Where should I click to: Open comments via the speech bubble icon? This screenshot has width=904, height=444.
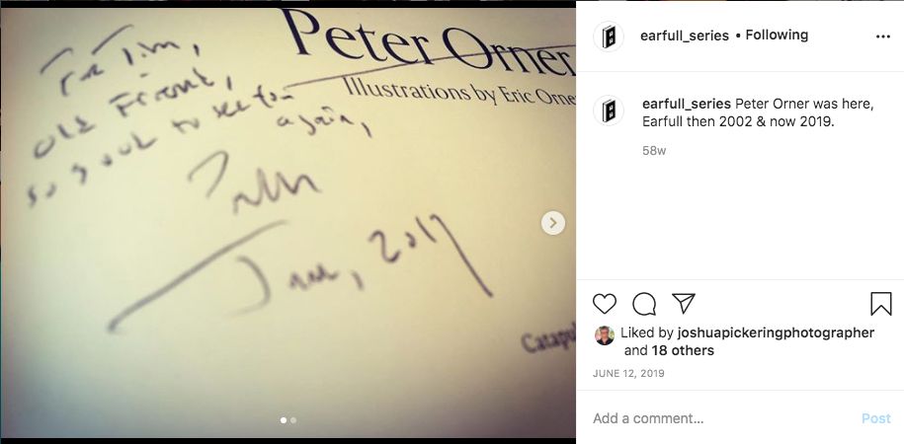click(643, 304)
